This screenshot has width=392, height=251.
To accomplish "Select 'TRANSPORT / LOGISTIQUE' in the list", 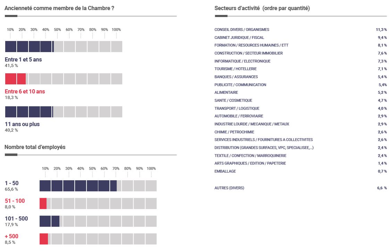I will pos(237,108).
